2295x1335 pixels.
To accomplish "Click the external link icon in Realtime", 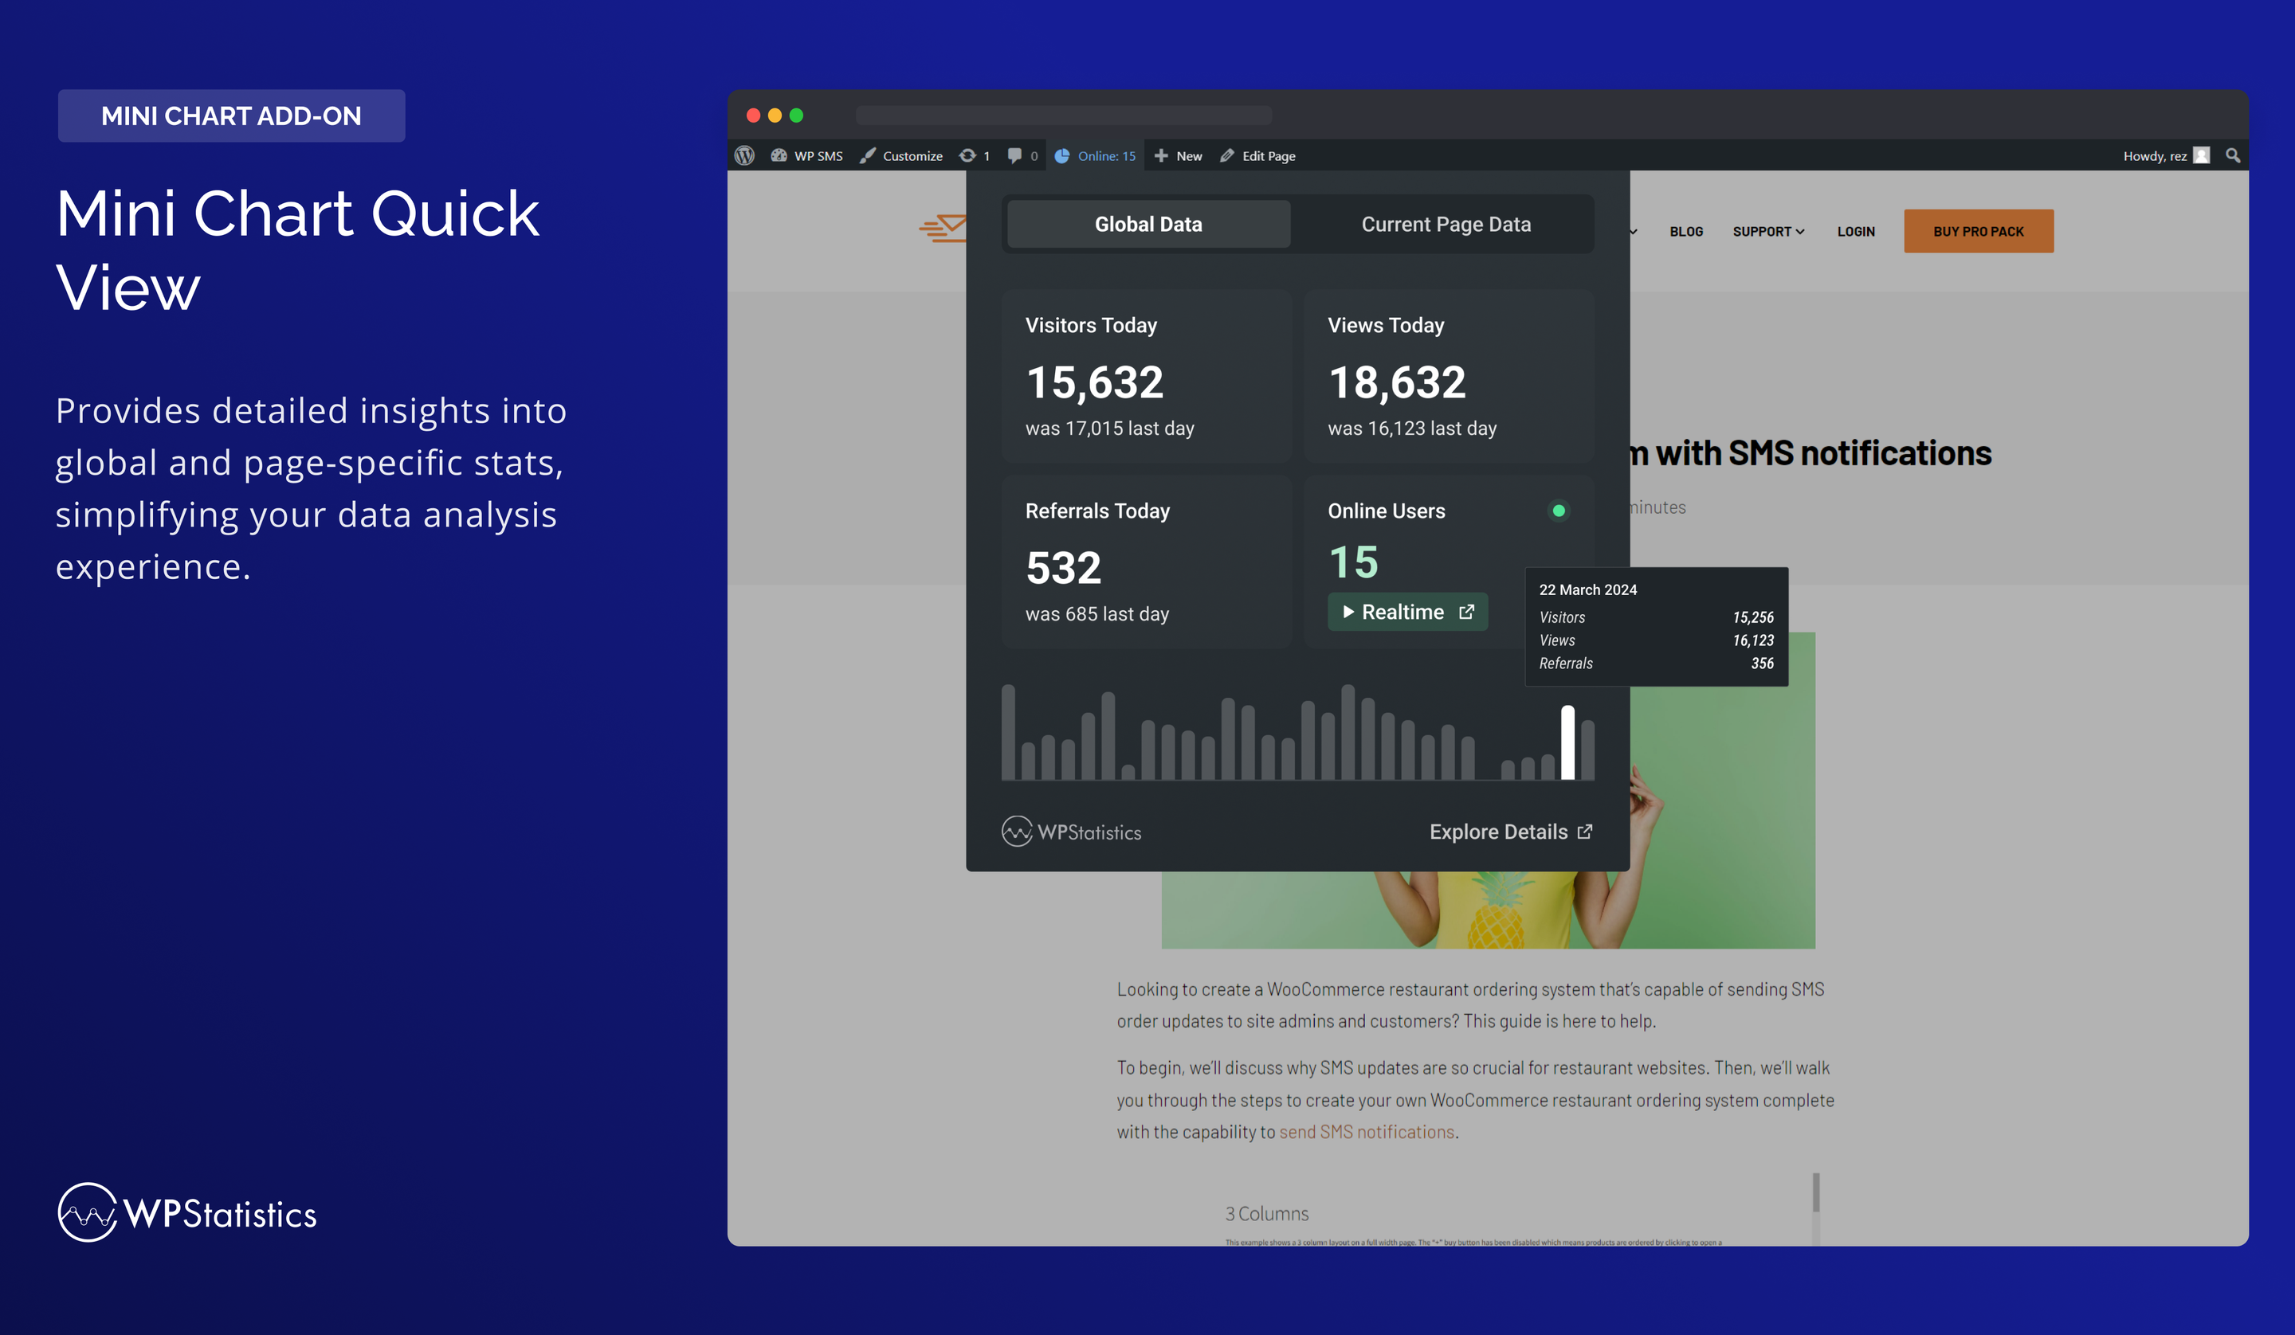I will pyautogui.click(x=1466, y=612).
